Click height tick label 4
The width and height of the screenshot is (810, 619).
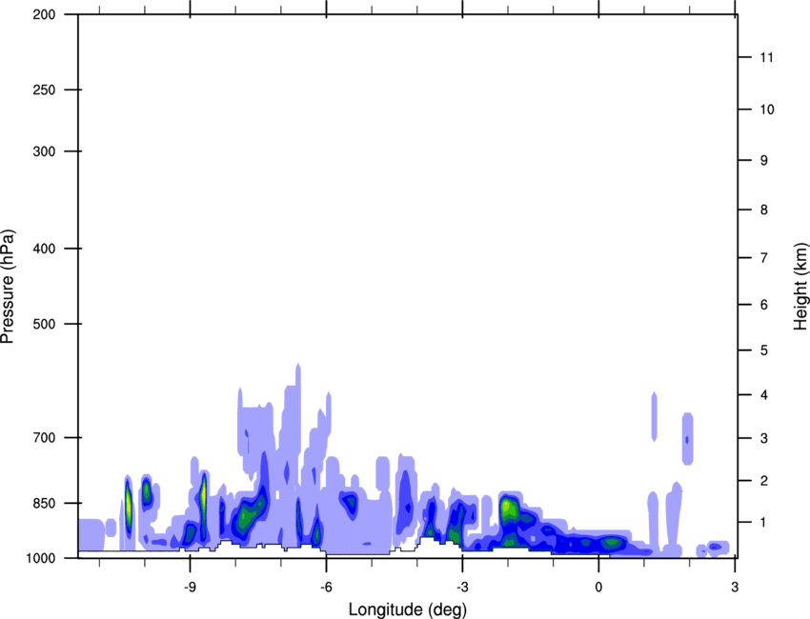tap(764, 395)
